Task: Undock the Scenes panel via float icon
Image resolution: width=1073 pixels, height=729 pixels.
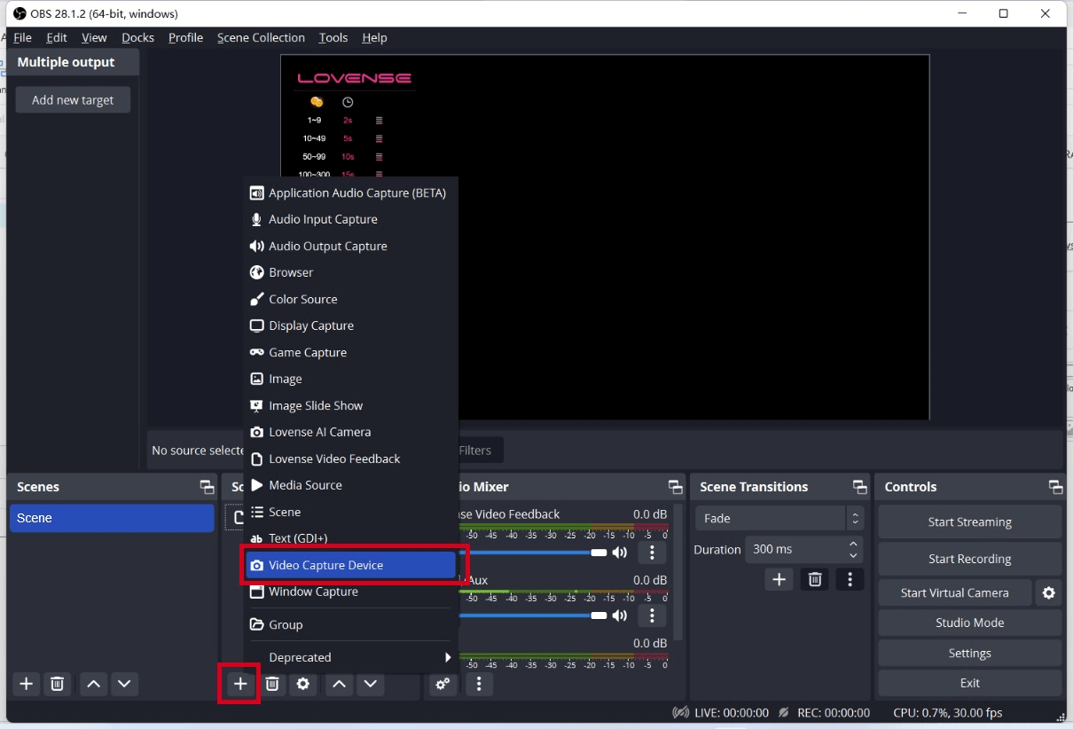Action: click(x=207, y=487)
